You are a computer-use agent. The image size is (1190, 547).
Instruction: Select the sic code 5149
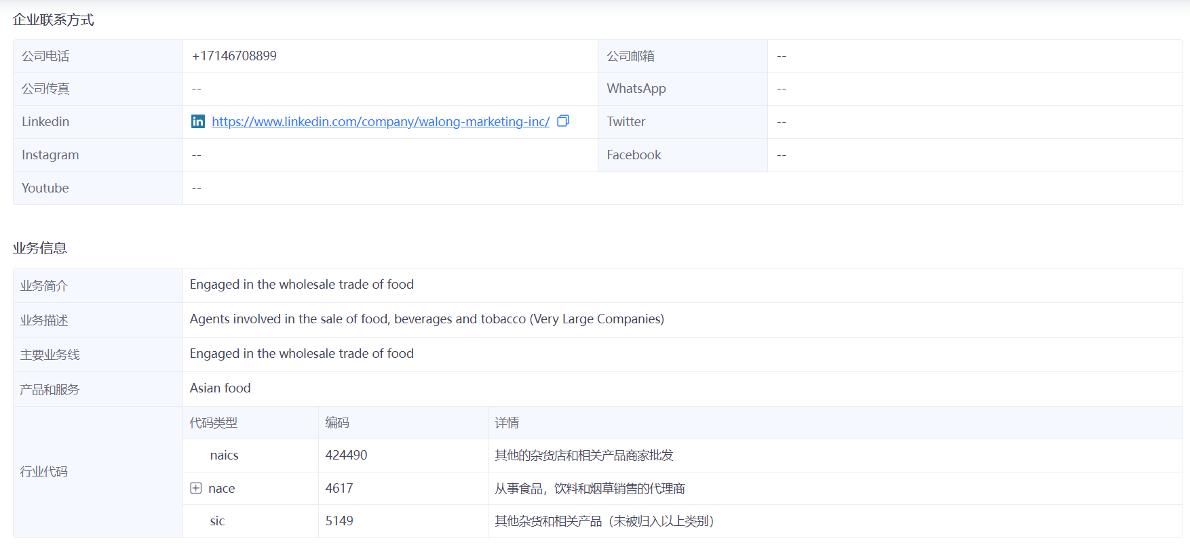click(339, 521)
